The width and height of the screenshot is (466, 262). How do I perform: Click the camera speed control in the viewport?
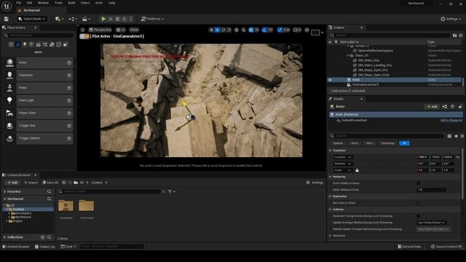pos(297,30)
